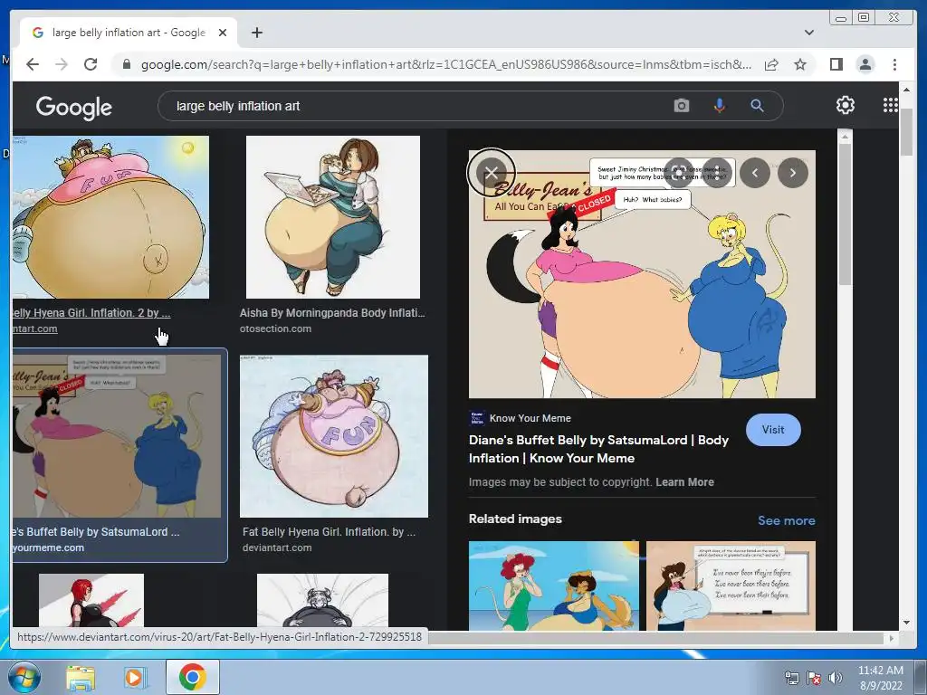Click the Visit button
This screenshot has height=695, width=927.
click(x=773, y=430)
